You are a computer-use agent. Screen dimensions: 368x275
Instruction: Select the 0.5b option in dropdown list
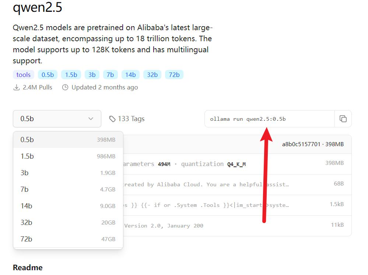point(68,140)
